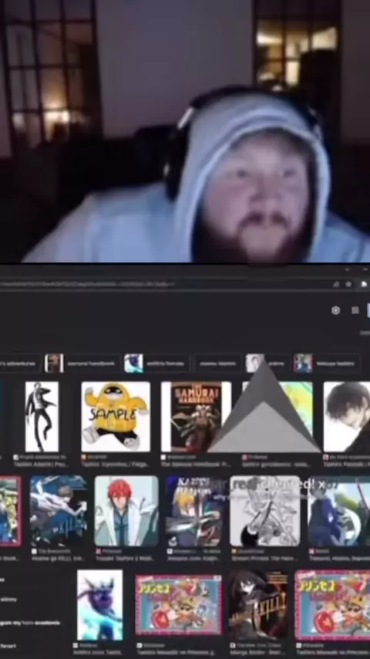Close the popup notification with X

click(x=321, y=485)
